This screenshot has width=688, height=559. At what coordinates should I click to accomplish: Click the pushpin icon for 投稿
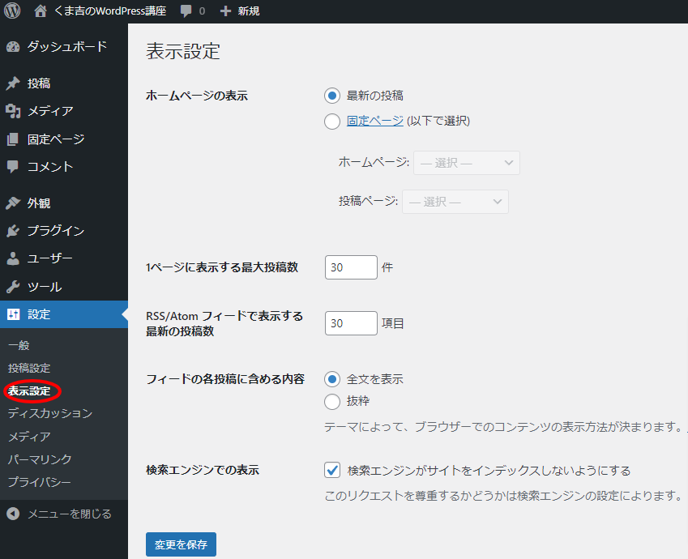[x=13, y=83]
